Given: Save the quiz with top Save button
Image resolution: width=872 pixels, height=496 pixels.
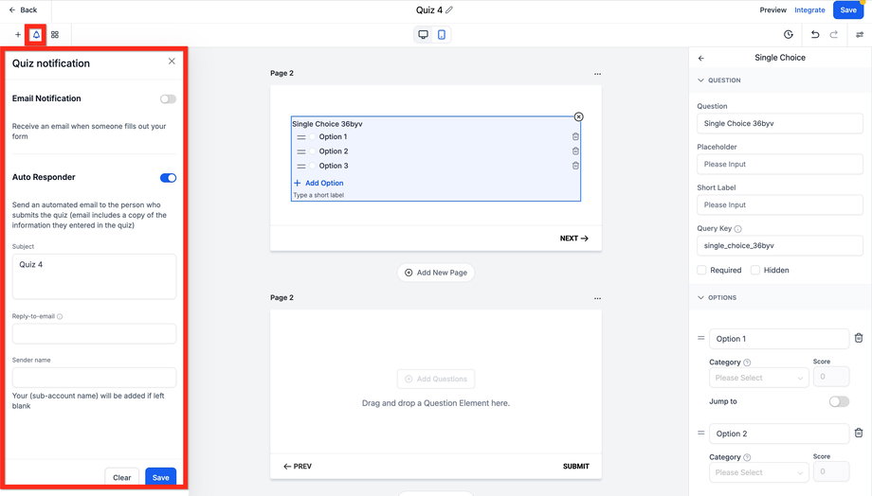Looking at the screenshot, I should click(848, 10).
